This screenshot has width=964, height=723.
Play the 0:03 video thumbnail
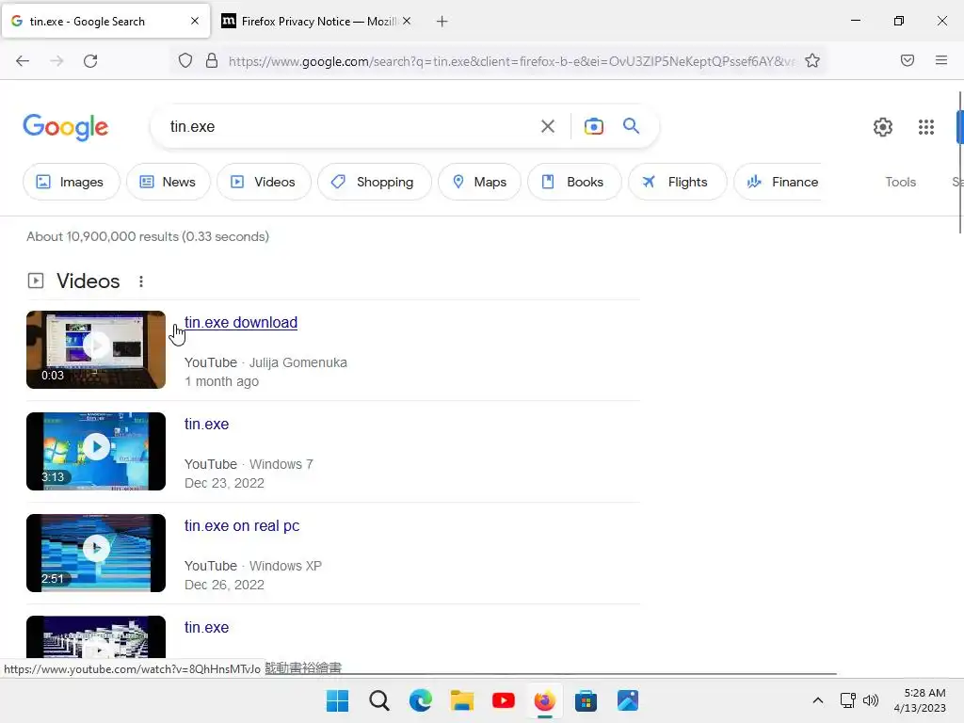(x=96, y=350)
